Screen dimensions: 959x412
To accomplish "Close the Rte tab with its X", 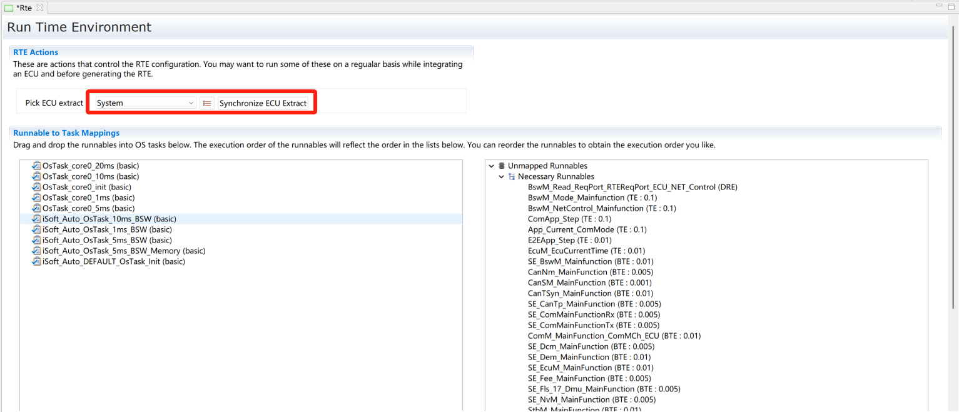I will (x=39, y=8).
